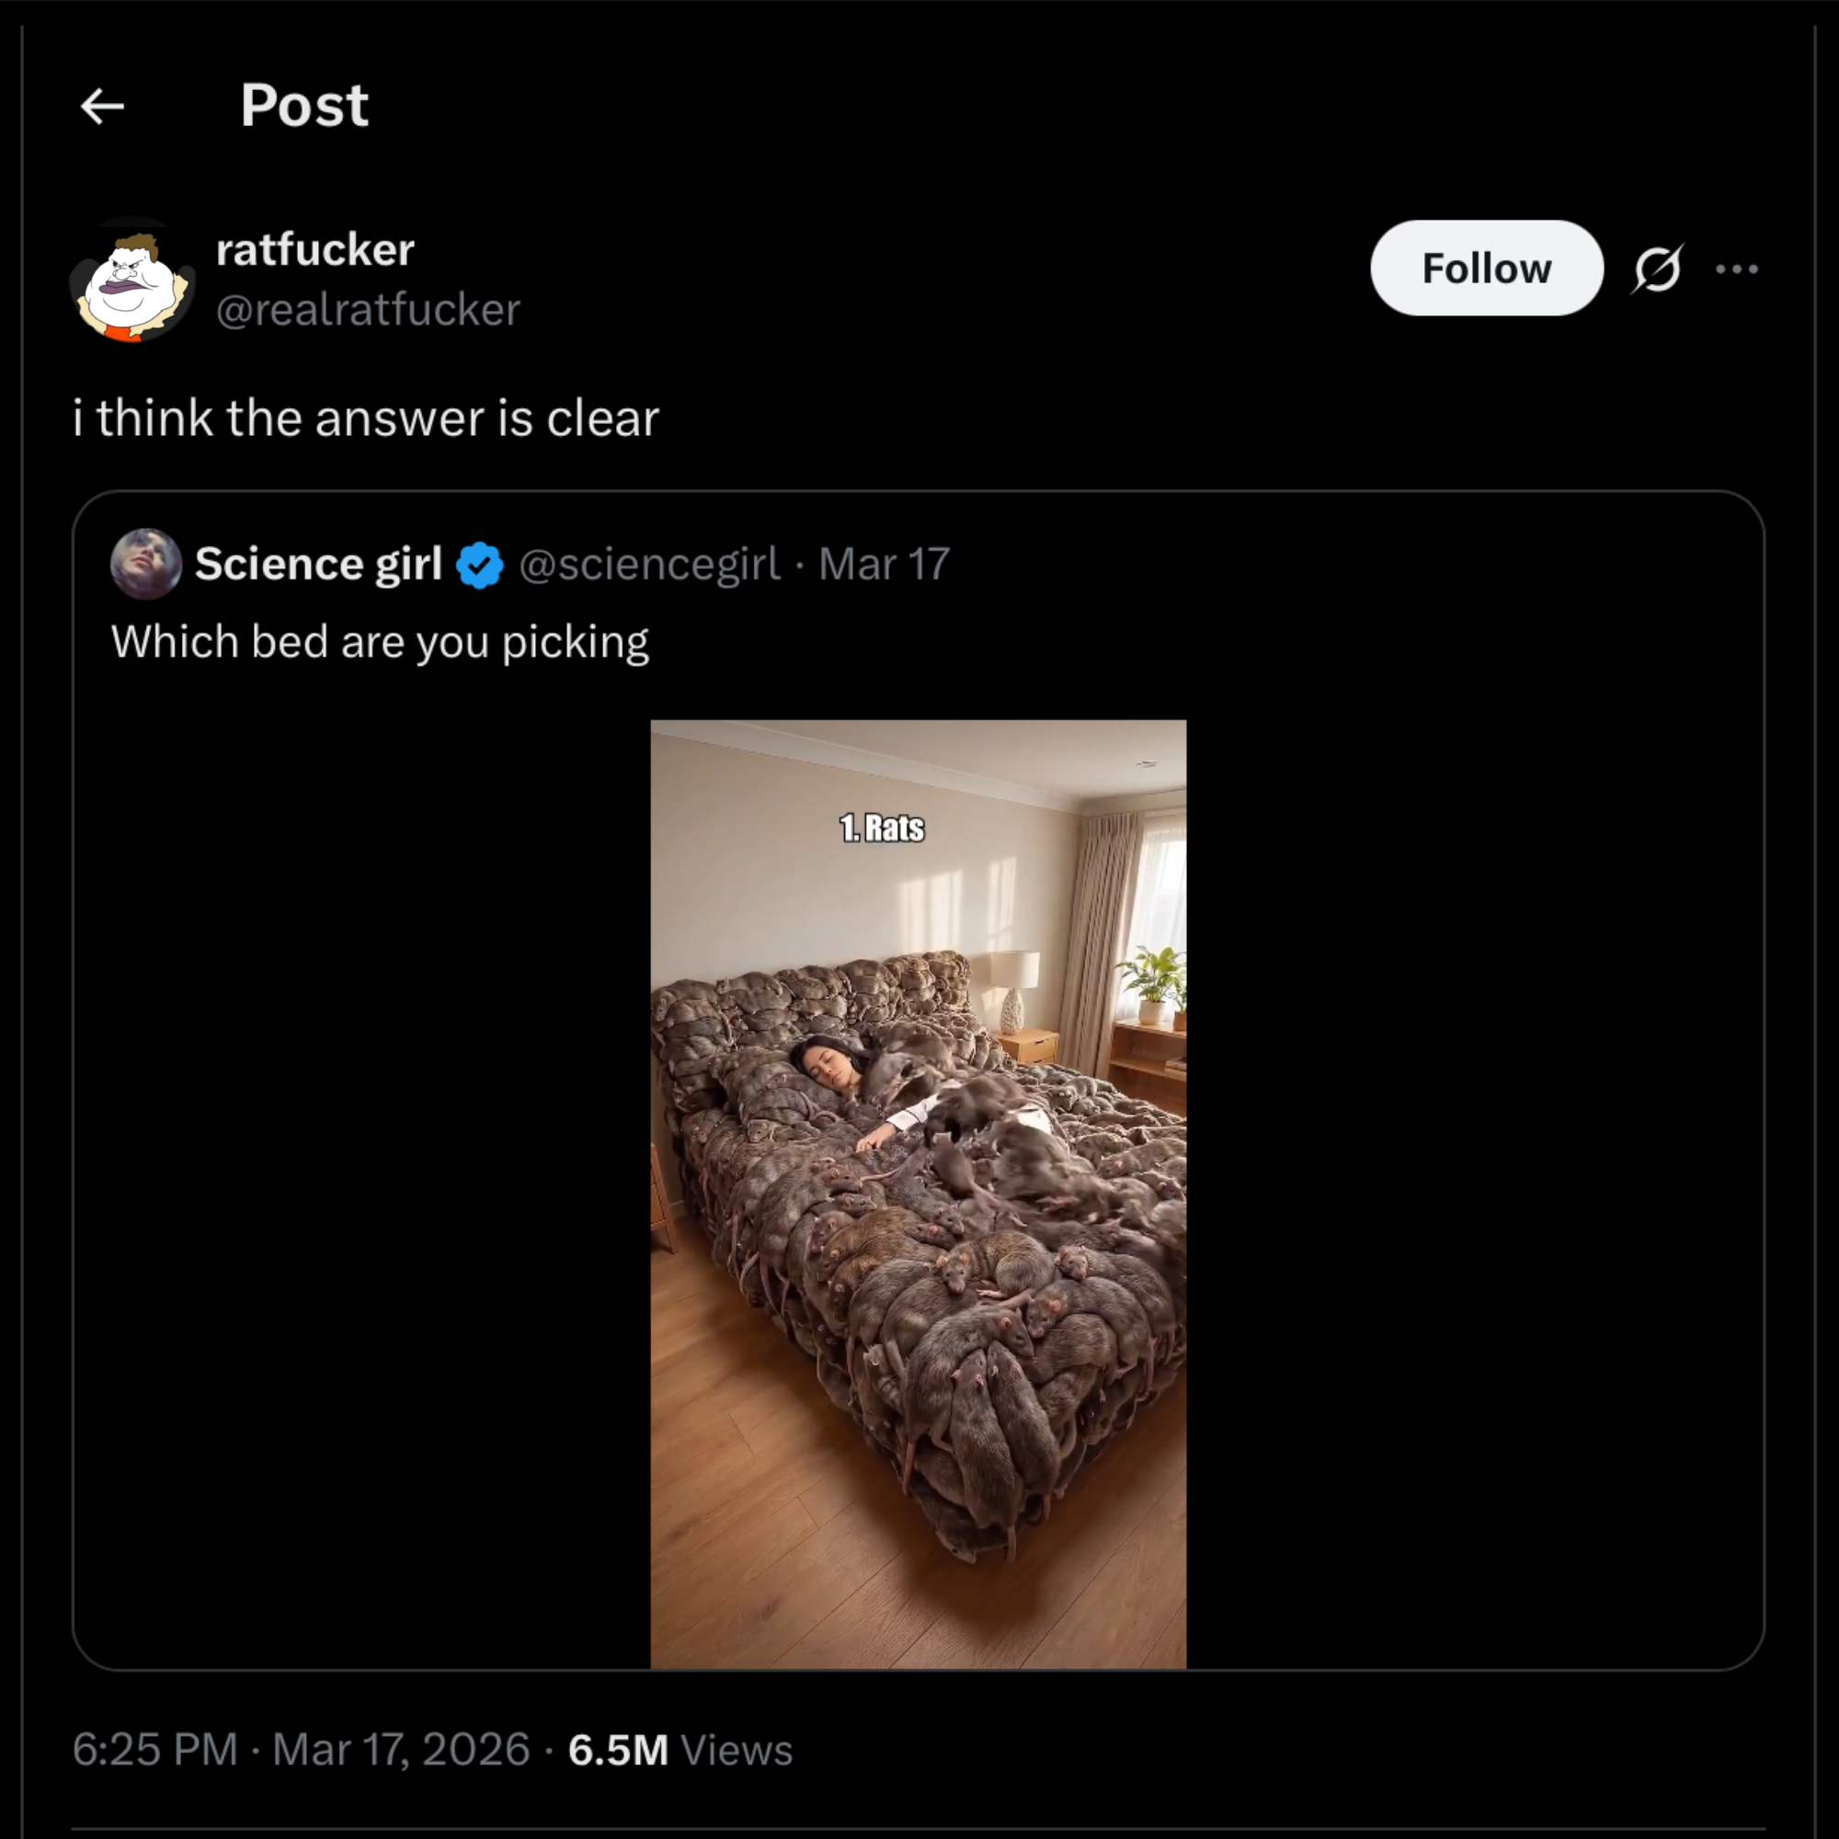This screenshot has height=1839, width=1839.
Task: Click the ratfucker profile avatar
Action: click(133, 280)
